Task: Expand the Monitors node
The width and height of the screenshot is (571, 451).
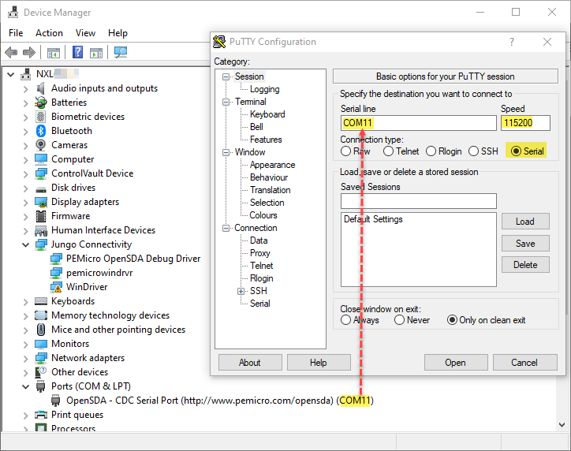Action: 25,344
